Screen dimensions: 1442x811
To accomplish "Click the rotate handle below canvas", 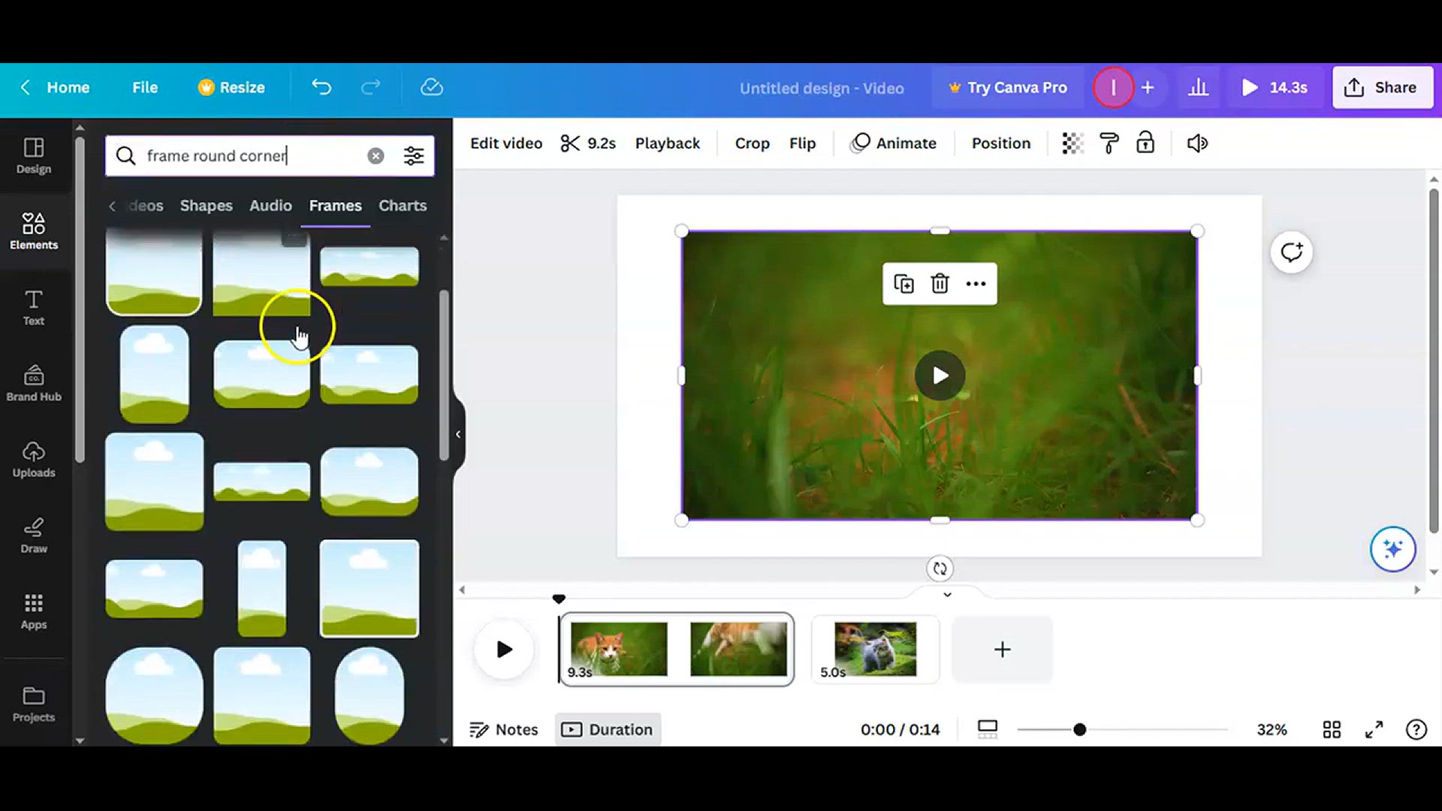I will (x=940, y=568).
